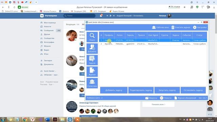217x122 pixels.
Task: Open Quick Sender from the taskbar
Action: point(70,120)
